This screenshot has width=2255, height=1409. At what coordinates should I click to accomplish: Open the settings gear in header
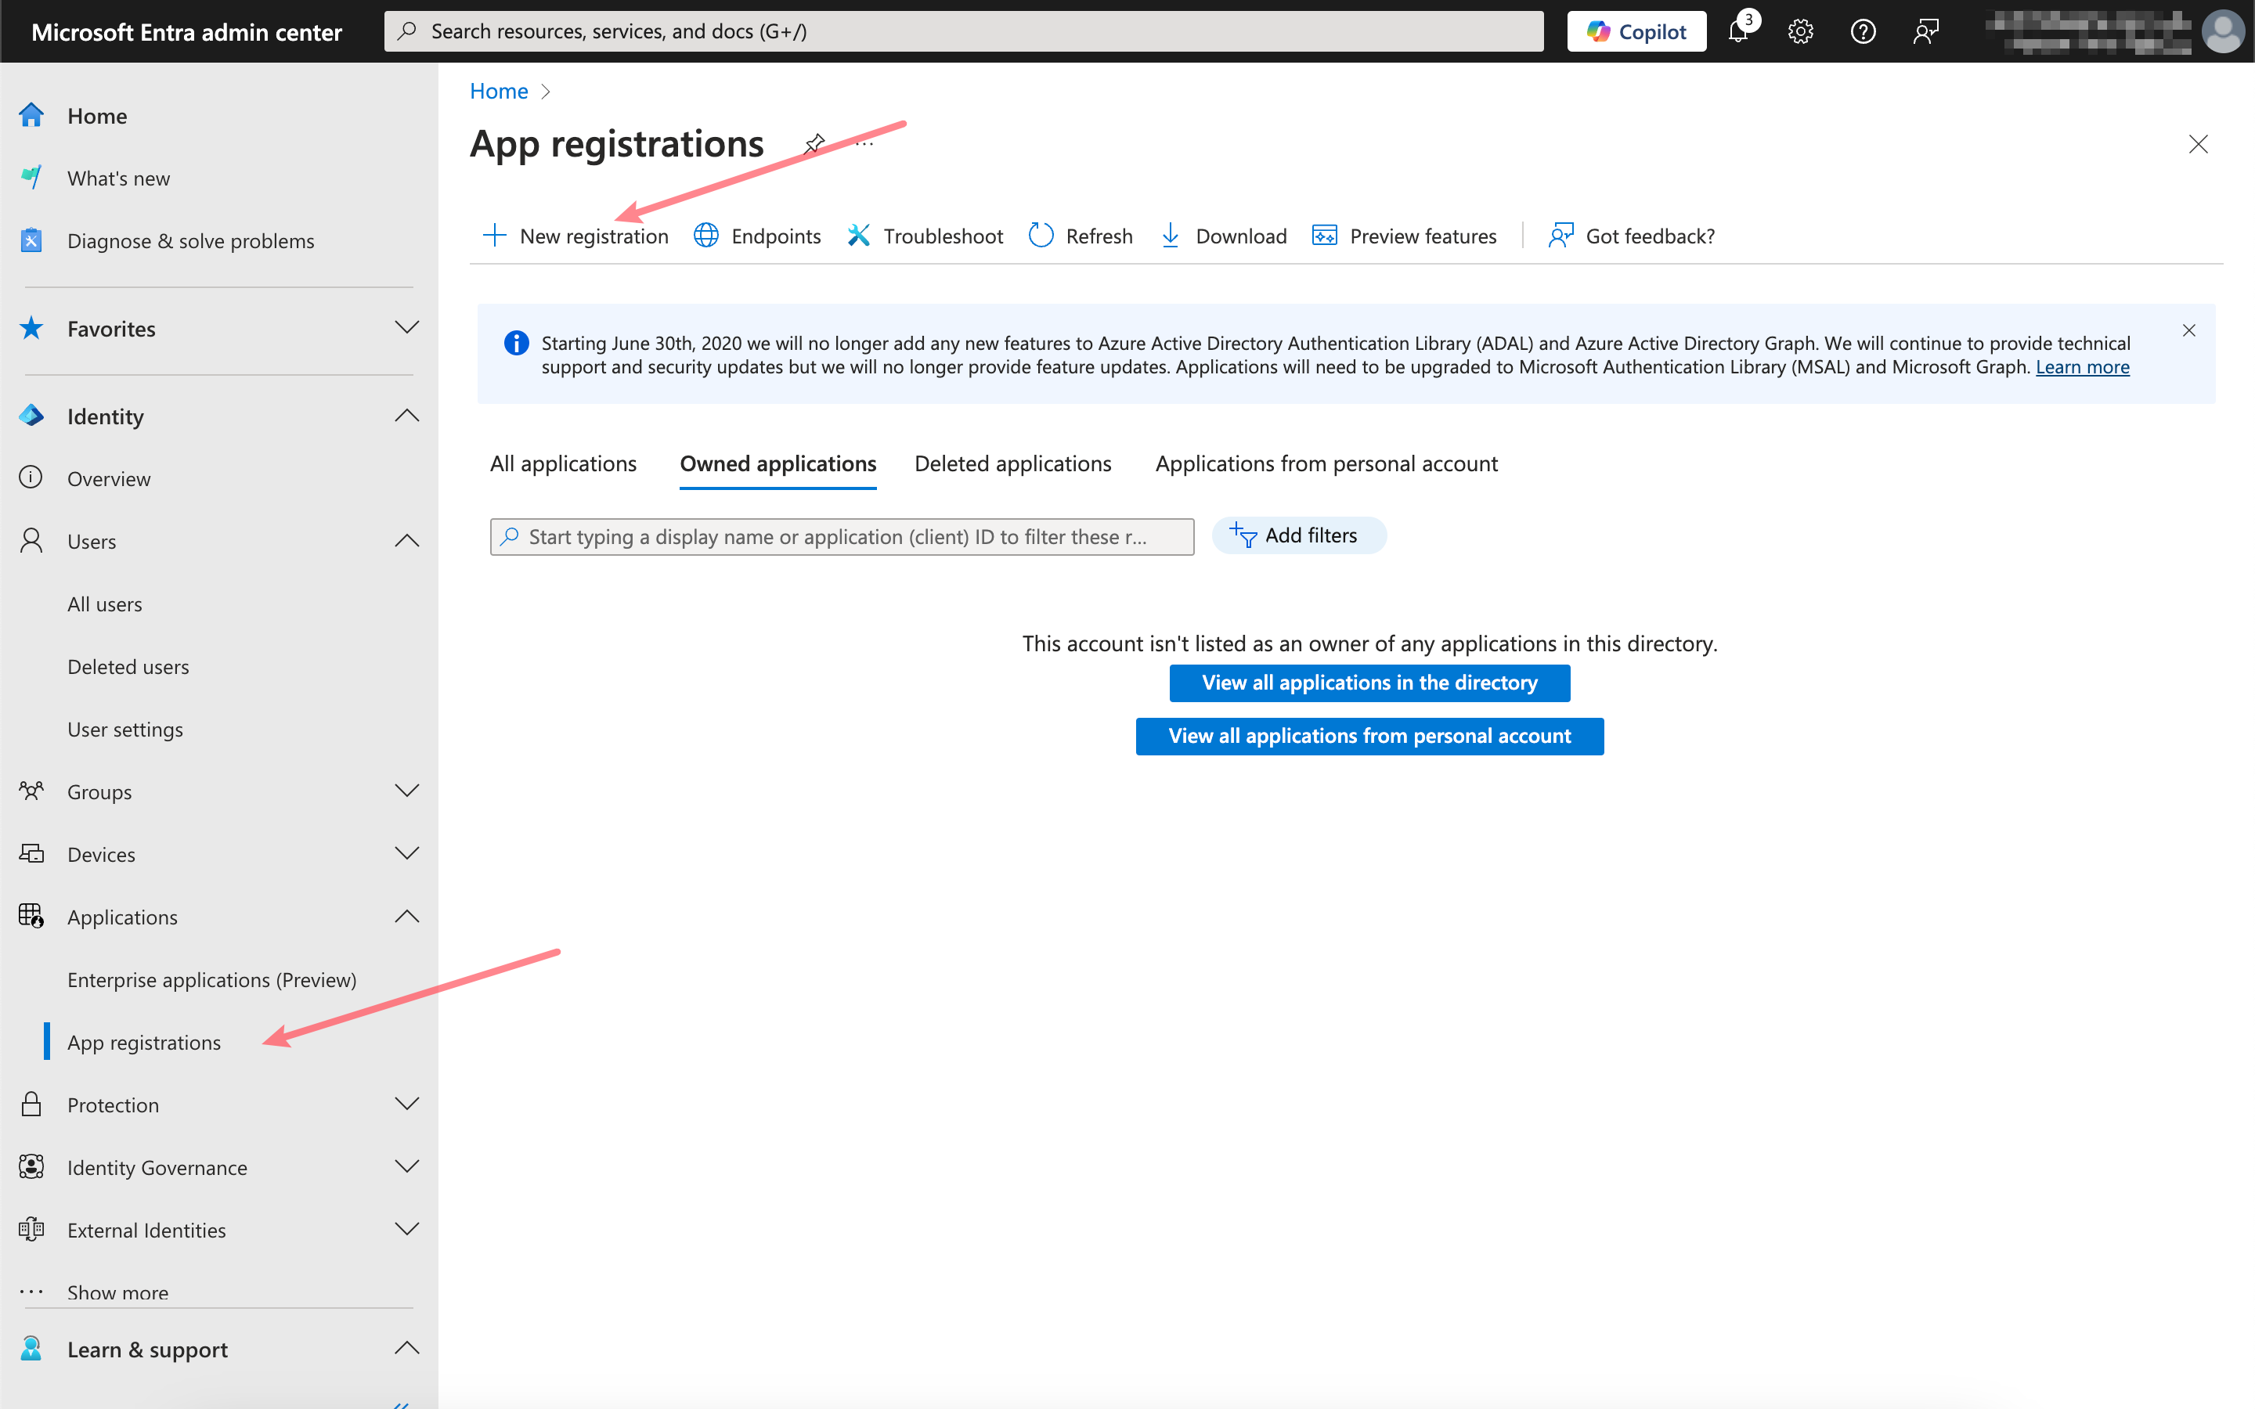tap(1800, 31)
